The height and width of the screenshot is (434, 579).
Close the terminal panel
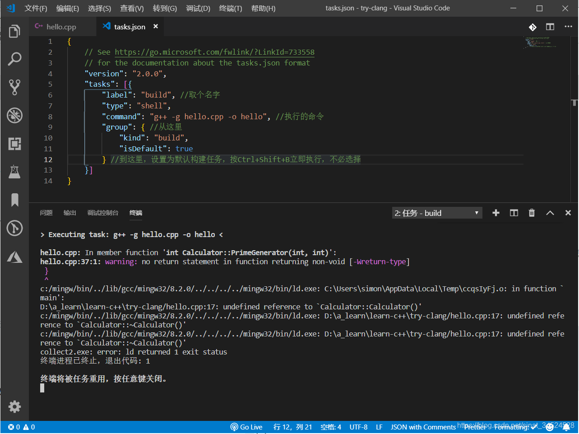tap(568, 213)
